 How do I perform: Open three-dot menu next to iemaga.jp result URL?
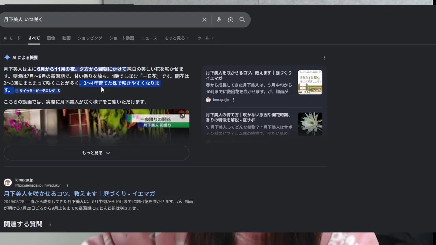pyautogui.click(x=68, y=185)
